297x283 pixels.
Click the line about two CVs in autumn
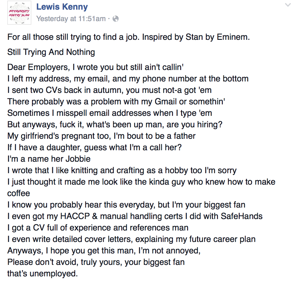pos(110,90)
